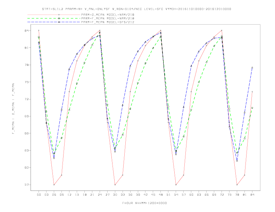
Task: Click the red solid legend line sample
Action: click(x=54, y=15)
